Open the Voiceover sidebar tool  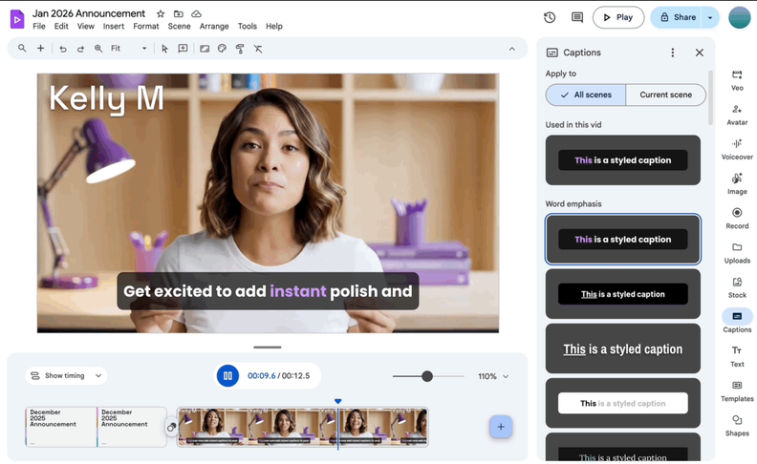tap(737, 150)
